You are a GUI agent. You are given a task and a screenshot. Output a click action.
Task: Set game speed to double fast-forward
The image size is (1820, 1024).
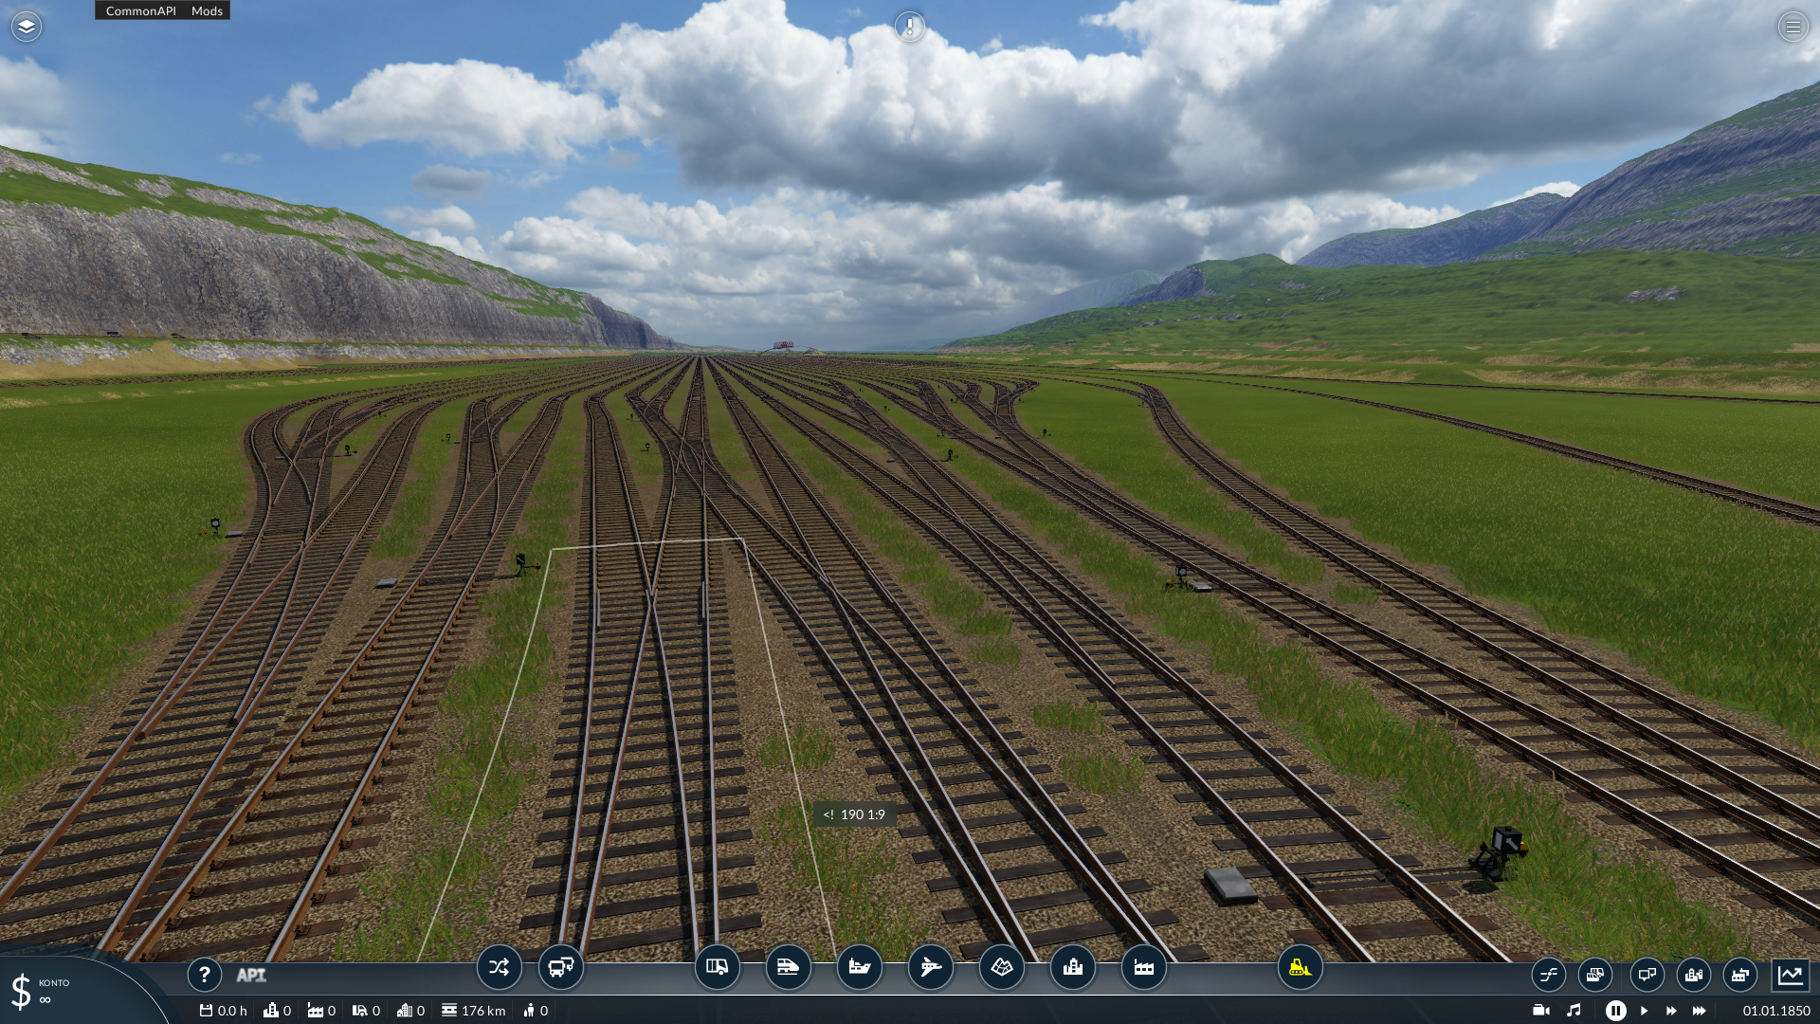[1671, 1011]
